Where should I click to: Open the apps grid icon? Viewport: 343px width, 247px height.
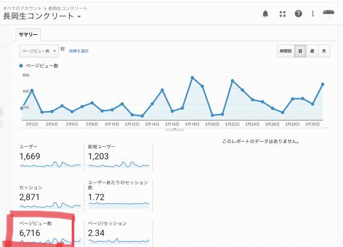tap(282, 14)
